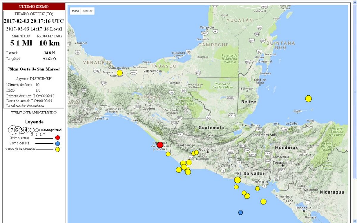Select the large yellow marker off El Salvador's coast
357x223 pixels.
coord(238,180)
